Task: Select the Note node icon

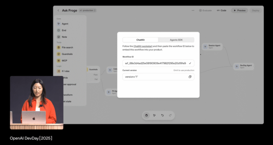Action: [59, 37]
